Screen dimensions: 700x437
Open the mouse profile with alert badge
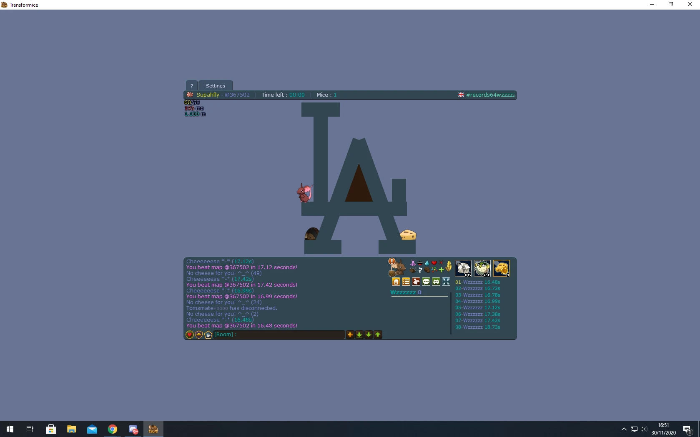(397, 267)
